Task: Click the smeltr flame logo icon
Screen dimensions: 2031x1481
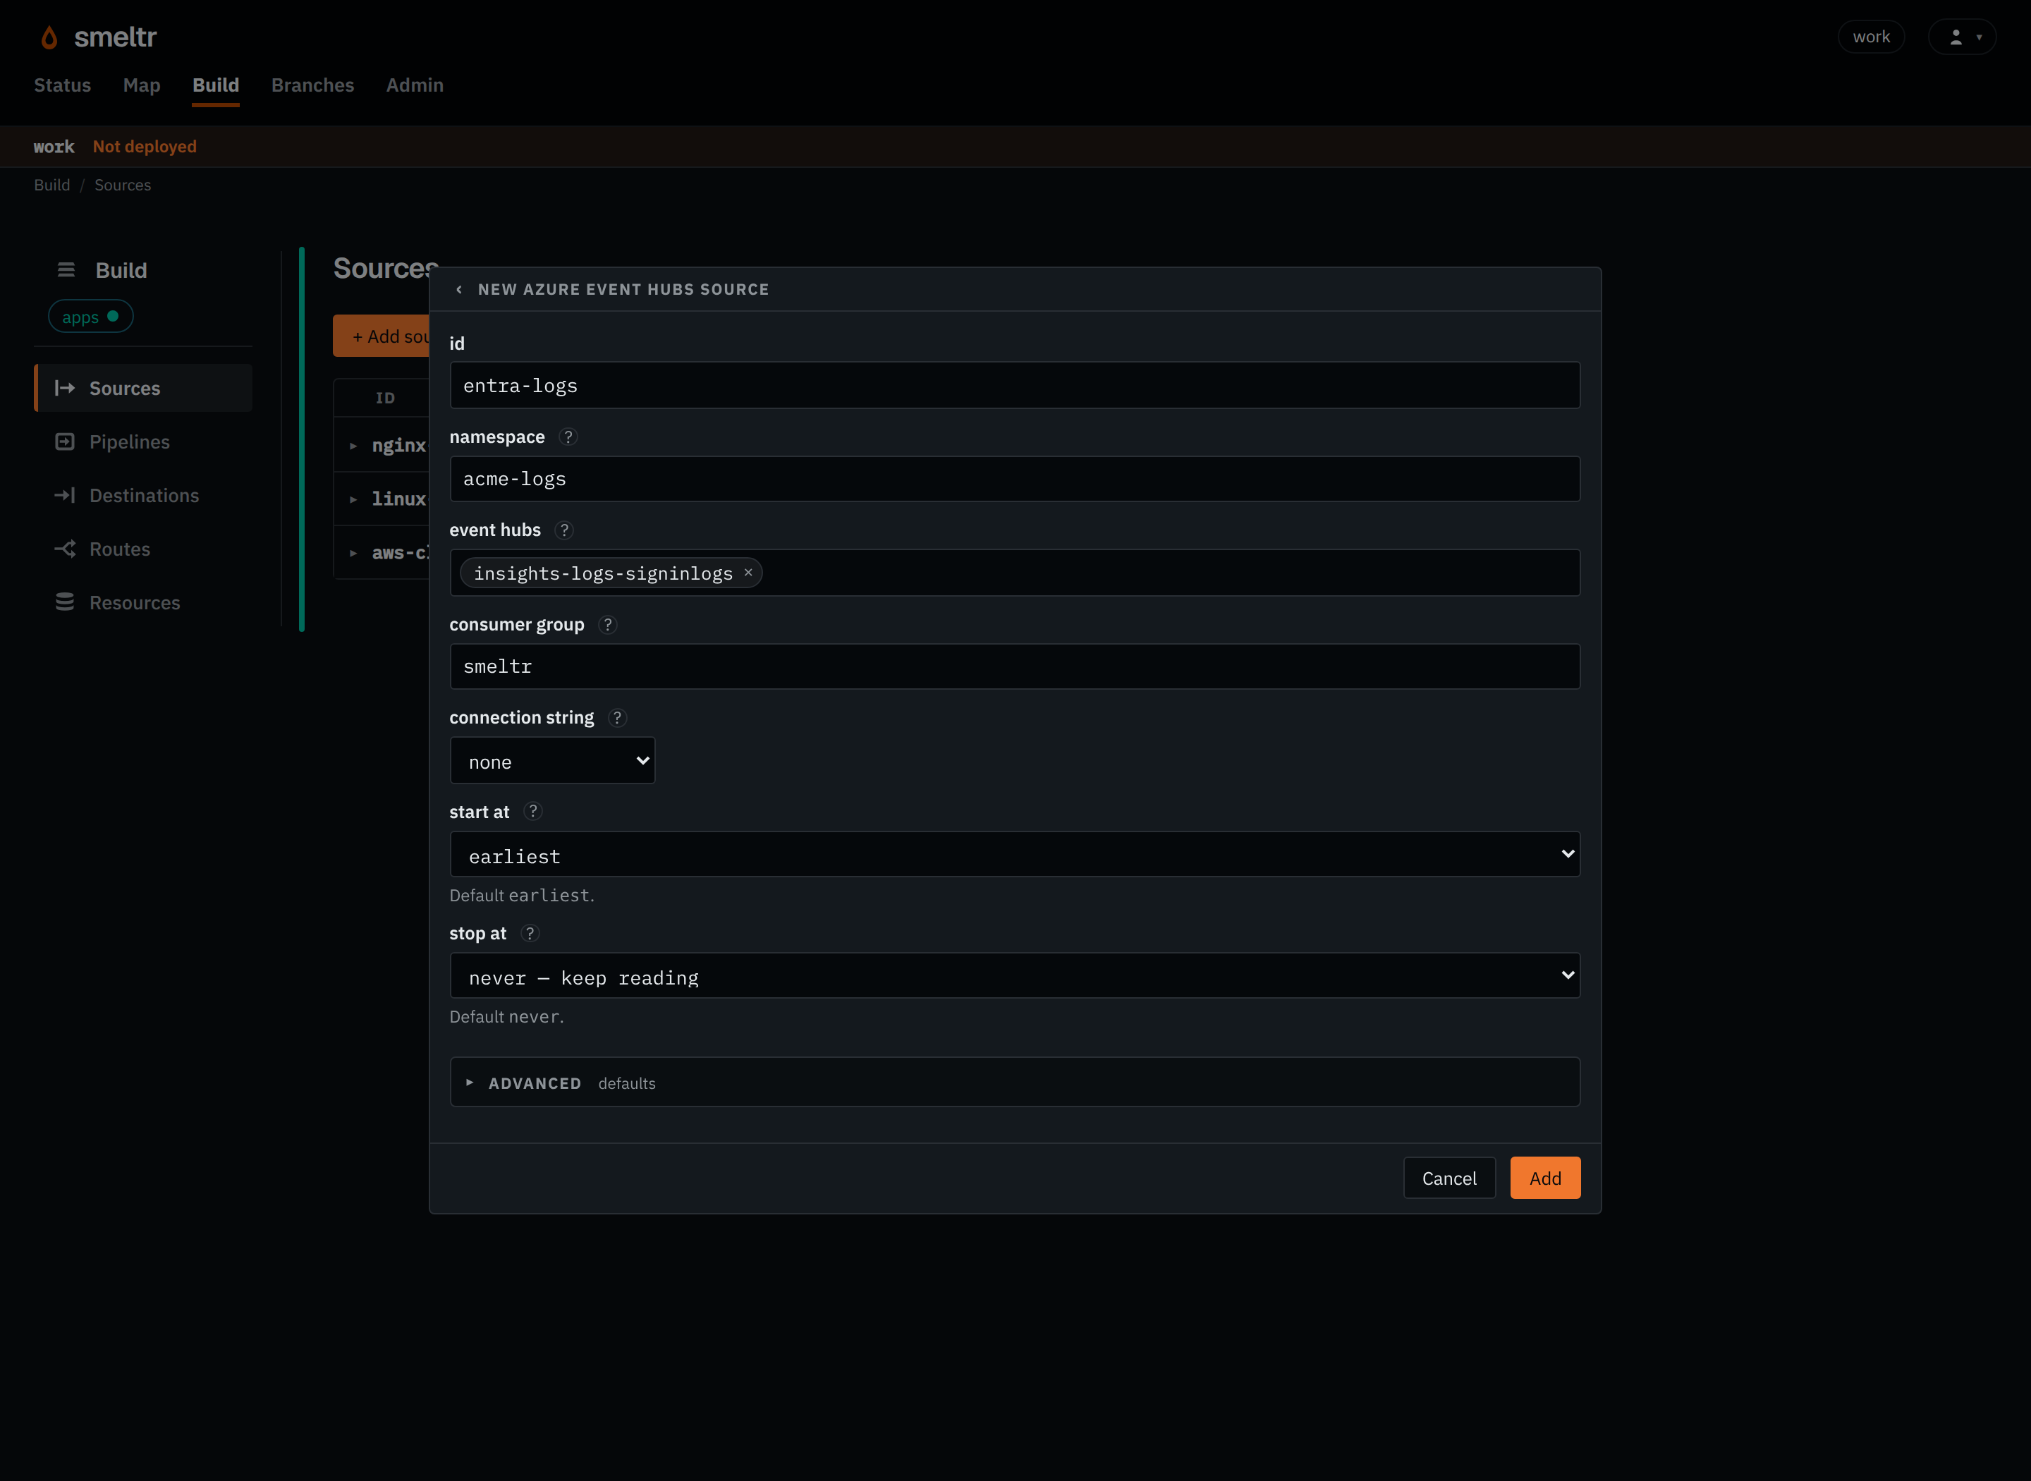Action: click(49, 37)
